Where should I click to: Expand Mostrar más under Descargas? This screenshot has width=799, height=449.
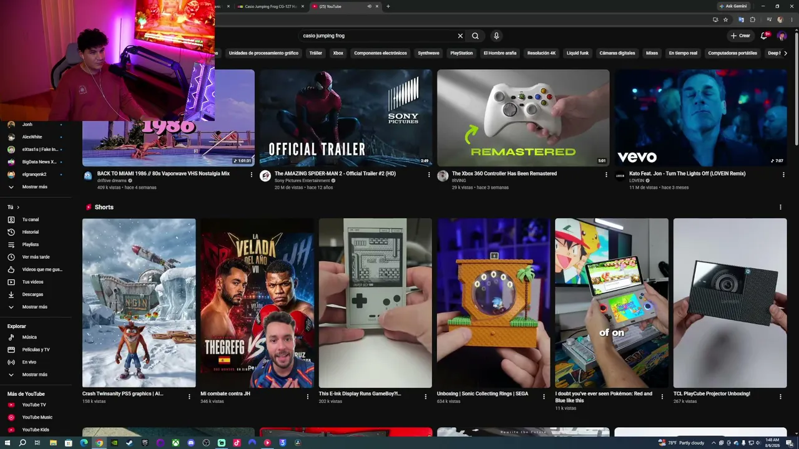click(35, 307)
